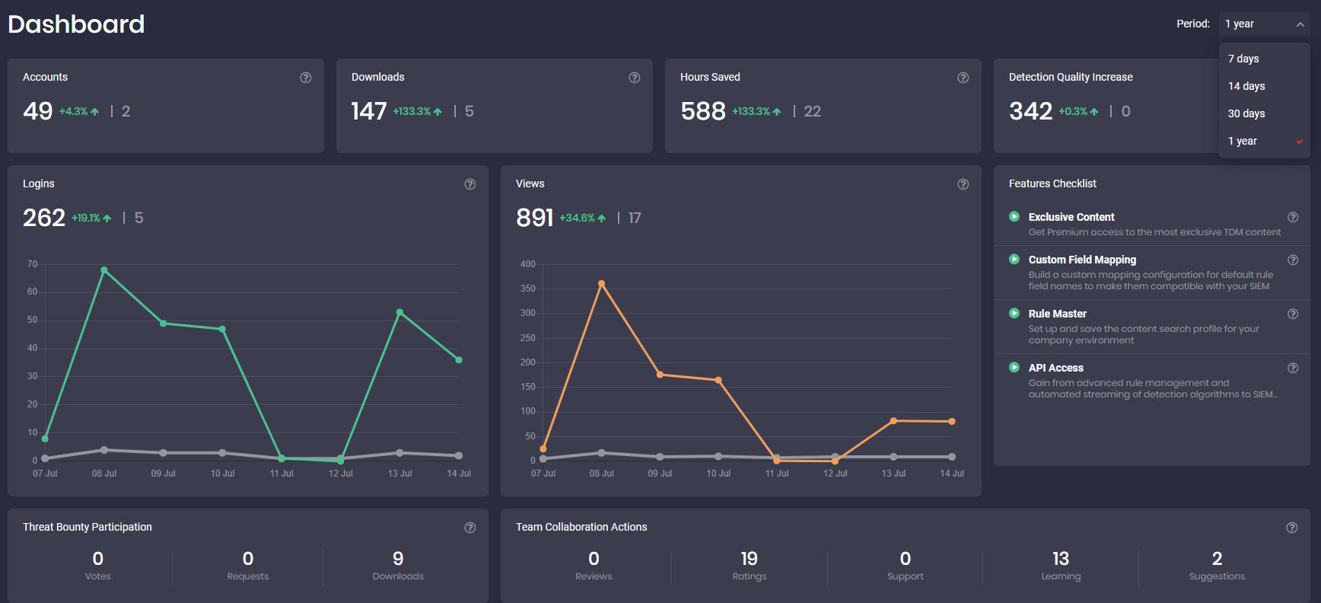Pick 30 days in the period menu
Image resolution: width=1321 pixels, height=603 pixels.
(1246, 113)
